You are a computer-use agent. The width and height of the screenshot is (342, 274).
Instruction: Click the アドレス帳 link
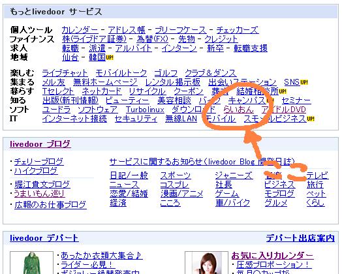click(126, 30)
